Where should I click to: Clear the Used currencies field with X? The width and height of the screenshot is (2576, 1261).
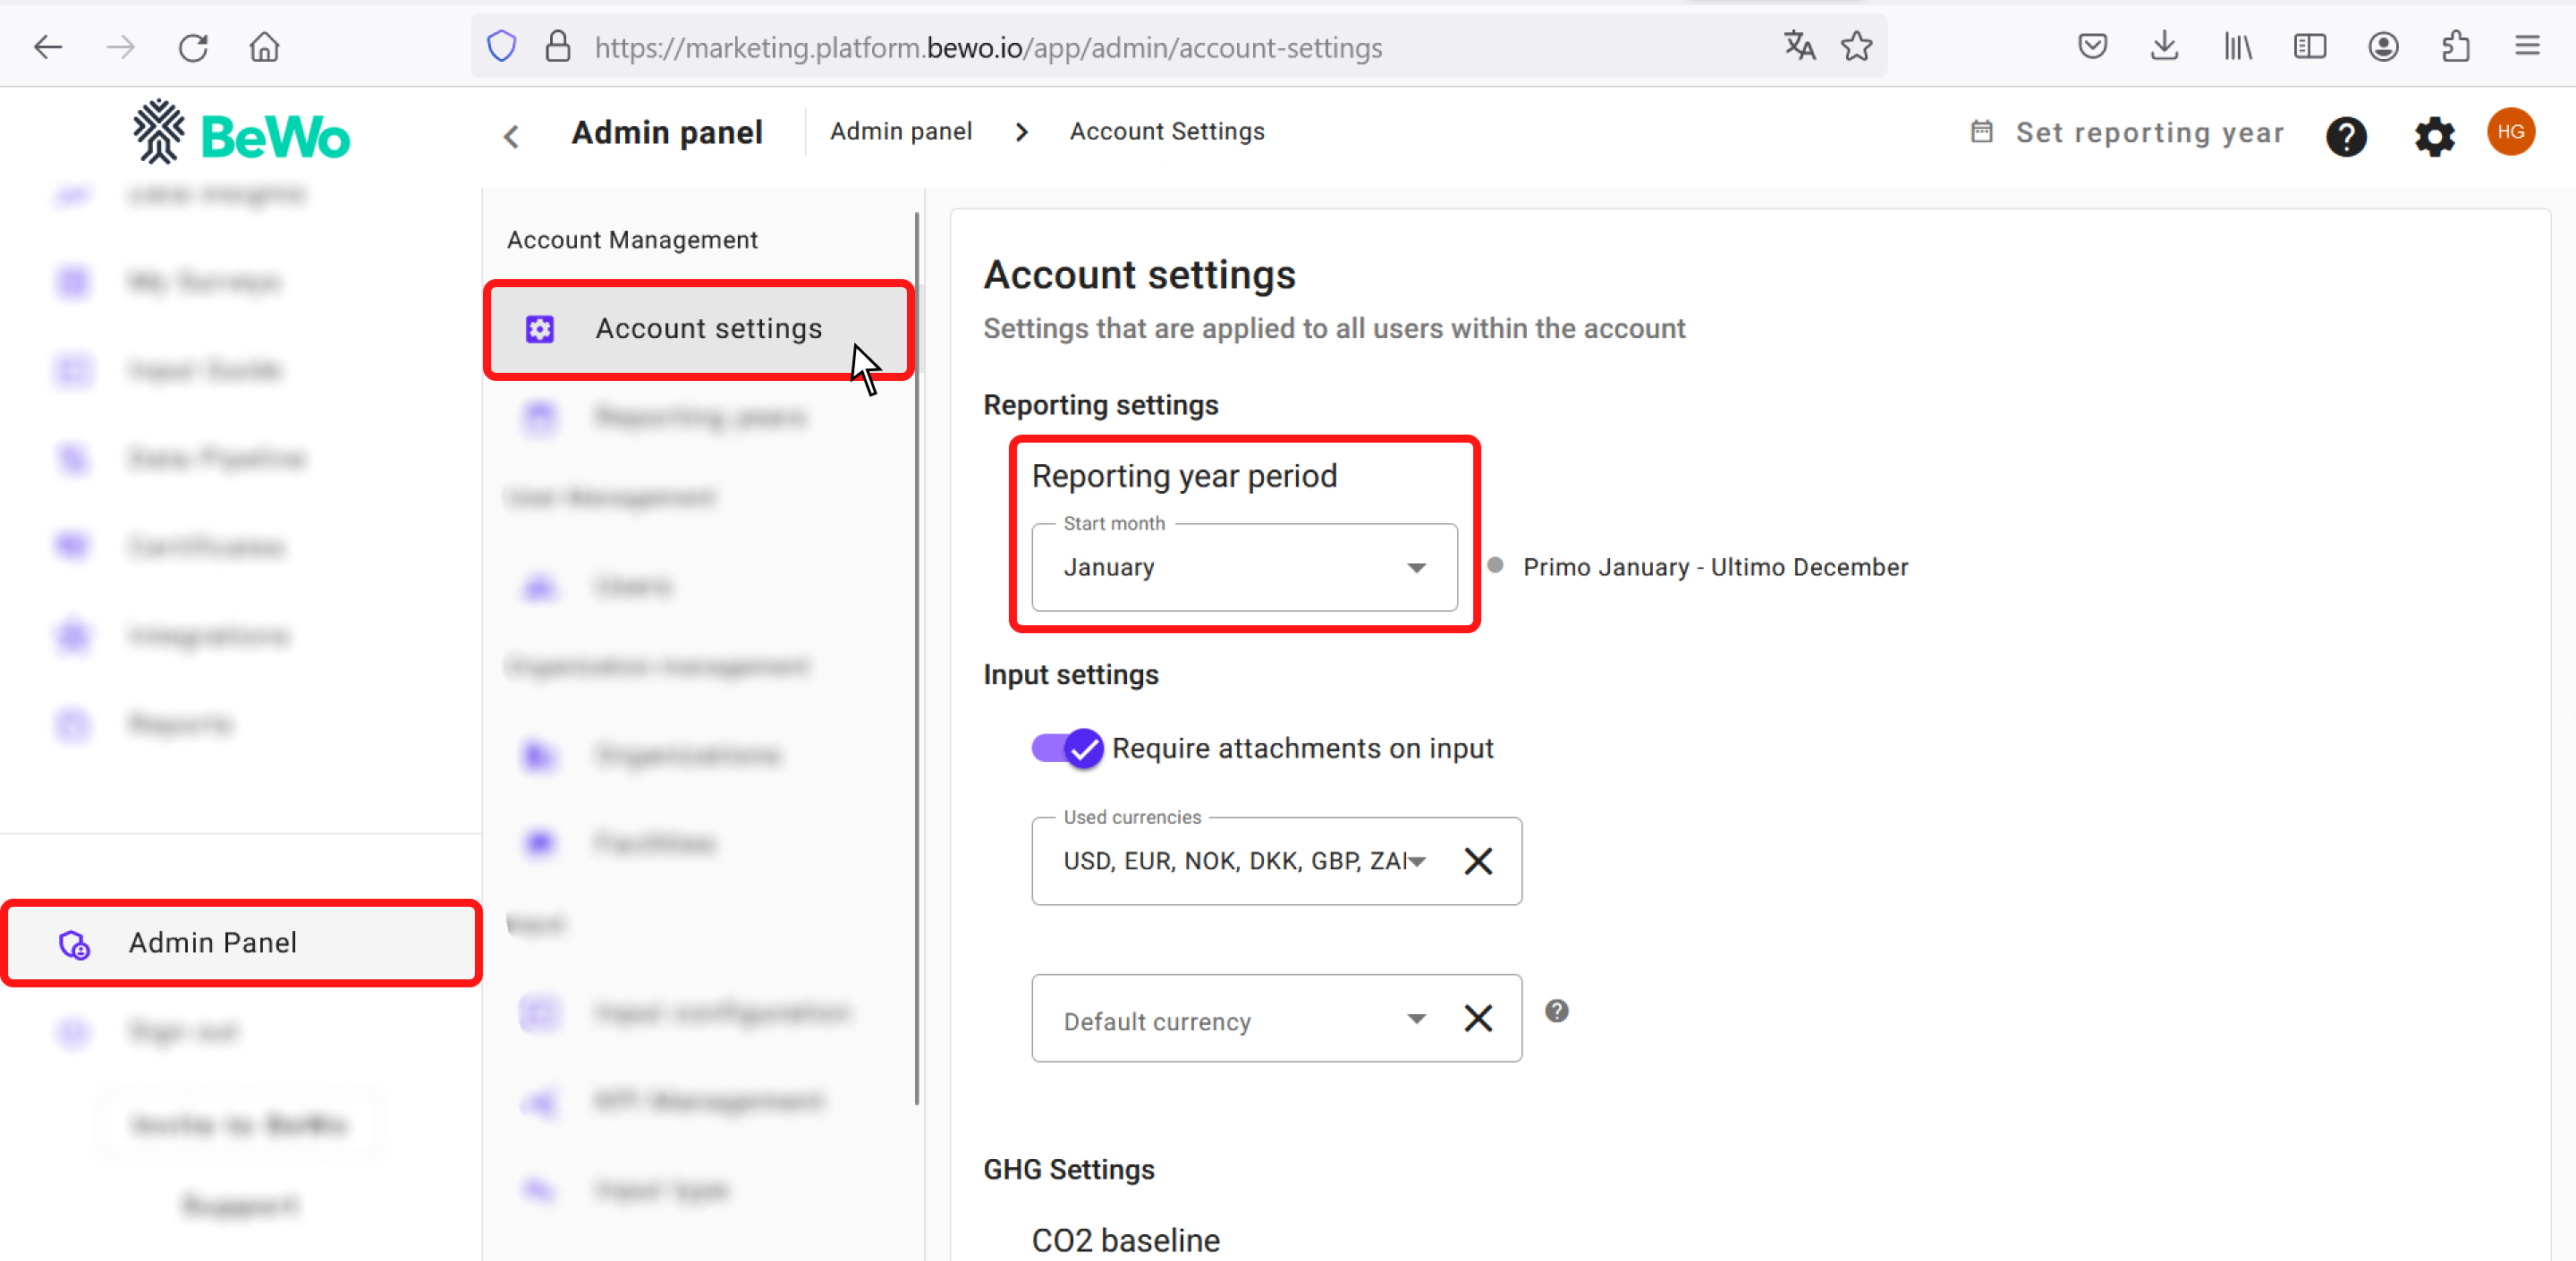click(1477, 860)
